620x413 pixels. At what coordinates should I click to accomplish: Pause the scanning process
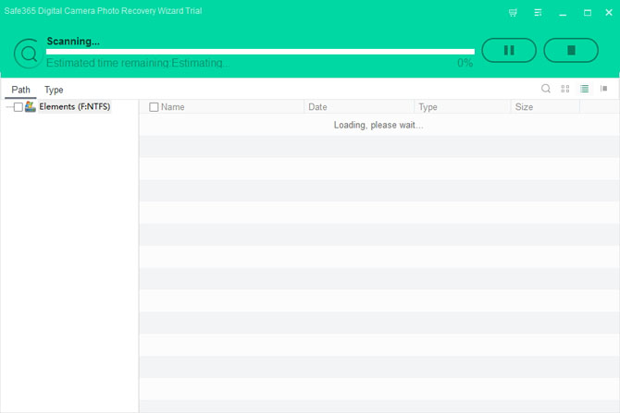click(509, 50)
